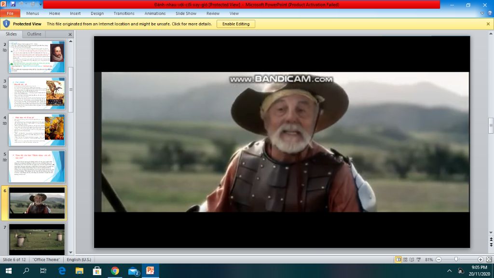Switch to Normal view icon

click(398, 259)
